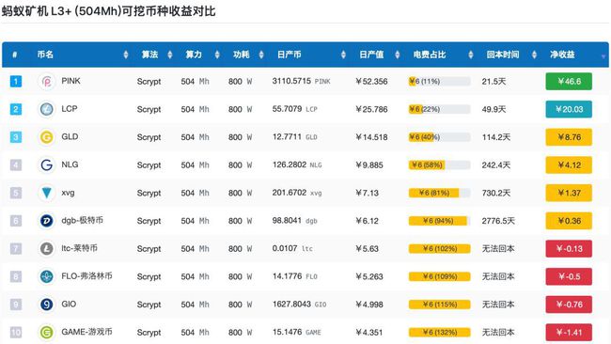Click the LCP coin name
This screenshot has width=611, height=344.
coord(70,109)
